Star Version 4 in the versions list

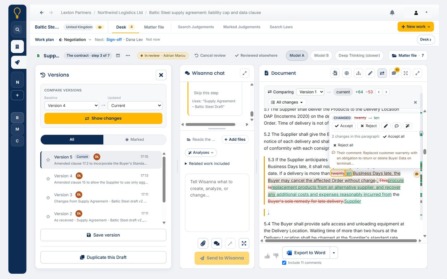(48, 179)
